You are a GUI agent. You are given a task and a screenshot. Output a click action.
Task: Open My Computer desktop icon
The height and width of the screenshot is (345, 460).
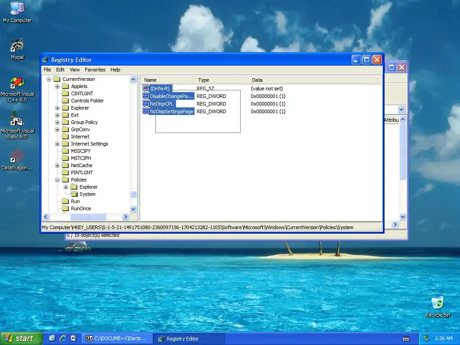tap(17, 12)
